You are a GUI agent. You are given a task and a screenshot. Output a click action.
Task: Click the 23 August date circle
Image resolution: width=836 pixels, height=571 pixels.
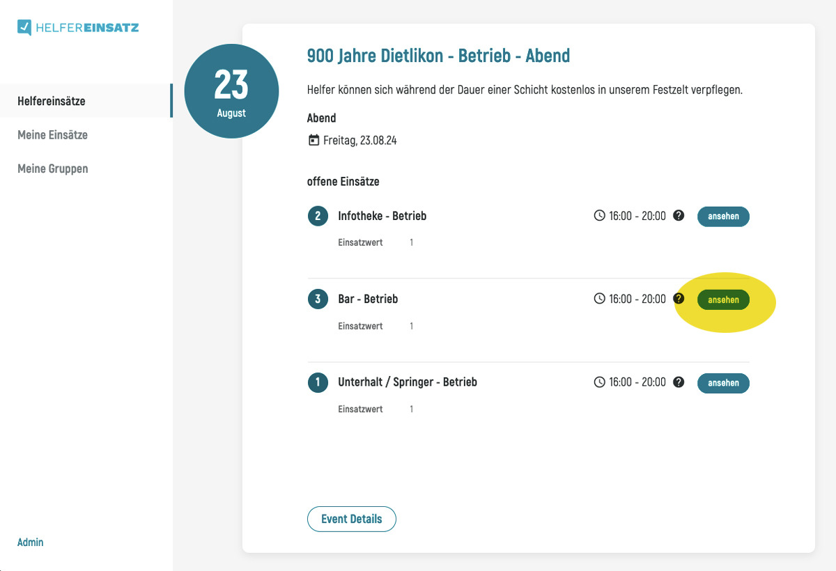point(231,92)
